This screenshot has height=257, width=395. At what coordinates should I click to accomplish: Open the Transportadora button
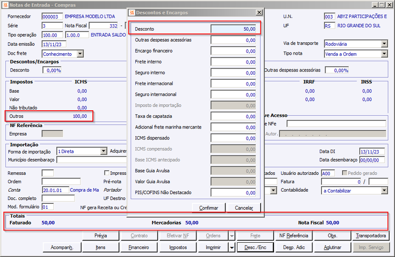point(371,236)
